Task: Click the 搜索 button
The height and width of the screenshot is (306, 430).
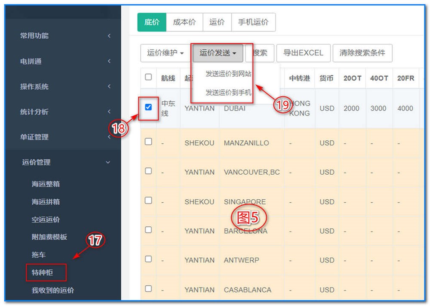Action: point(260,53)
